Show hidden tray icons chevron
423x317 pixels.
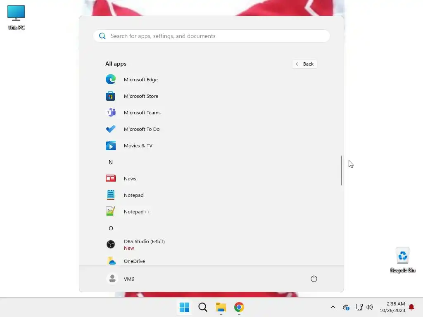point(333,307)
